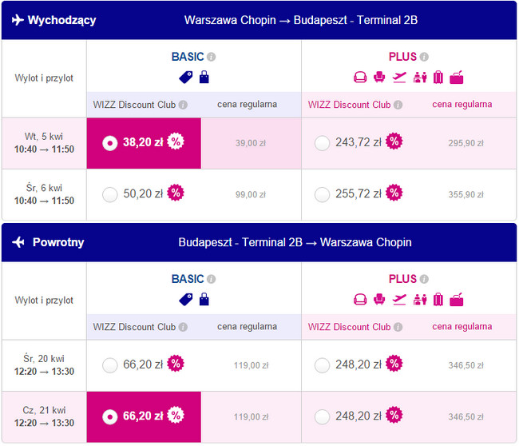519x446 pixels.
Task: Click percent discount badge next to 50,20 zł
Action: (176, 193)
